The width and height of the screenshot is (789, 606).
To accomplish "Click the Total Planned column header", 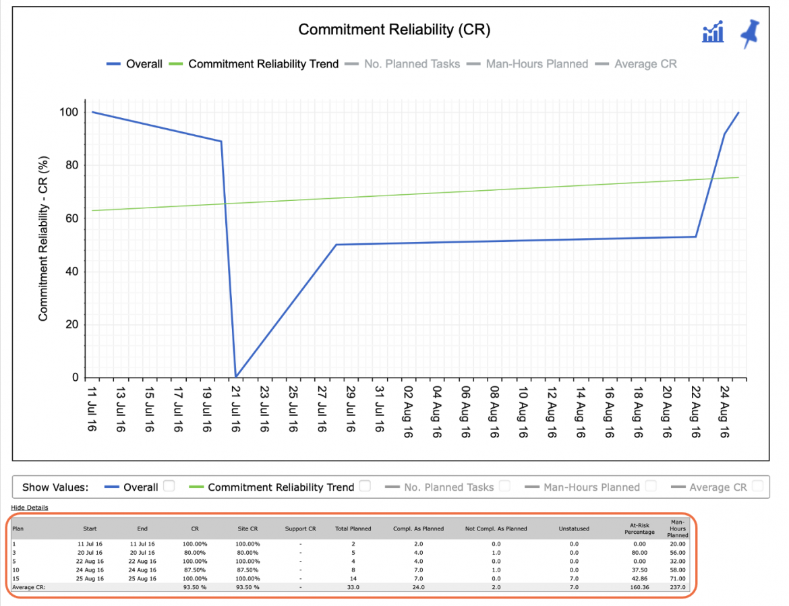I will 353,528.
